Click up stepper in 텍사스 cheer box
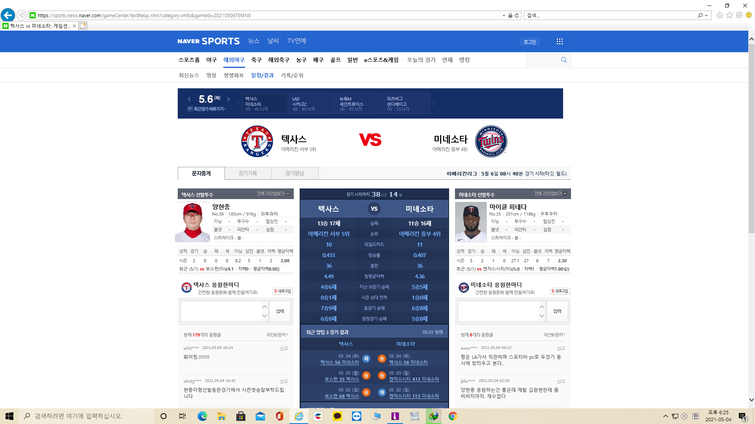The image size is (755, 424). click(x=265, y=307)
